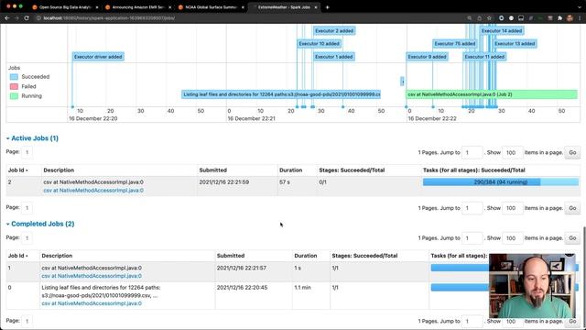Click the zoom magnifier icon in address bar
586x330 pixels.
pyautogui.click(x=470, y=18)
